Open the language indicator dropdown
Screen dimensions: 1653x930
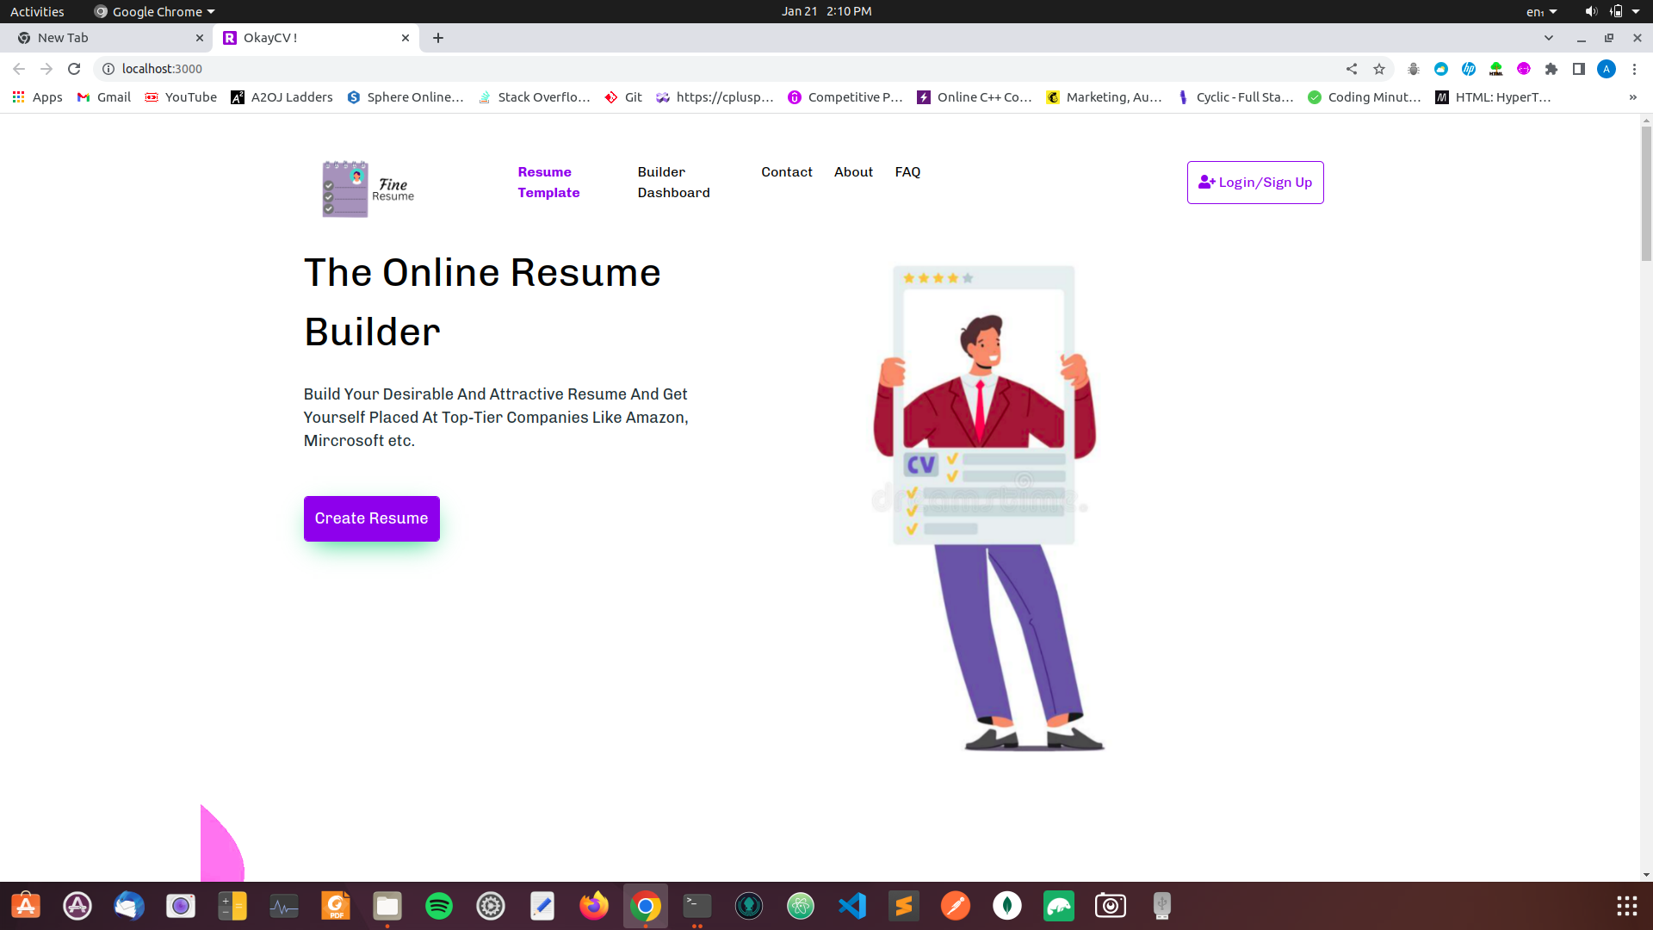(x=1540, y=11)
